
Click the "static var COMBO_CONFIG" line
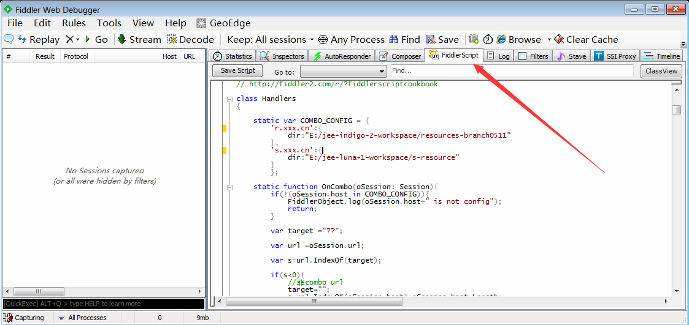coord(312,121)
